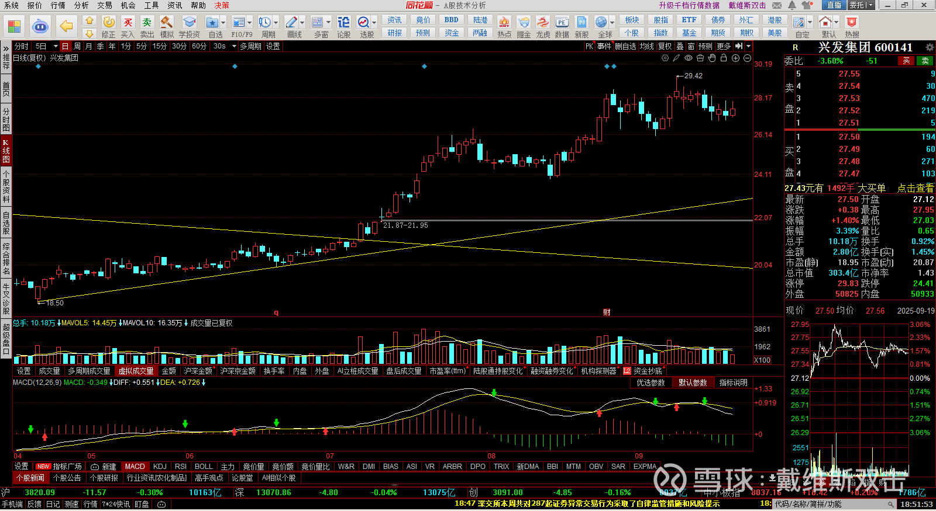
Task: Toggle the chart lock icon
Action: (x=724, y=58)
